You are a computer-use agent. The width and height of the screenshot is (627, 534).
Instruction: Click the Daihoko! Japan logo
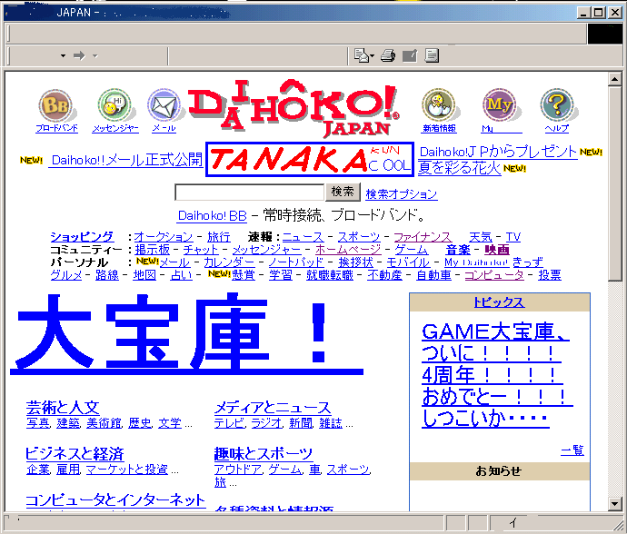[x=294, y=107]
